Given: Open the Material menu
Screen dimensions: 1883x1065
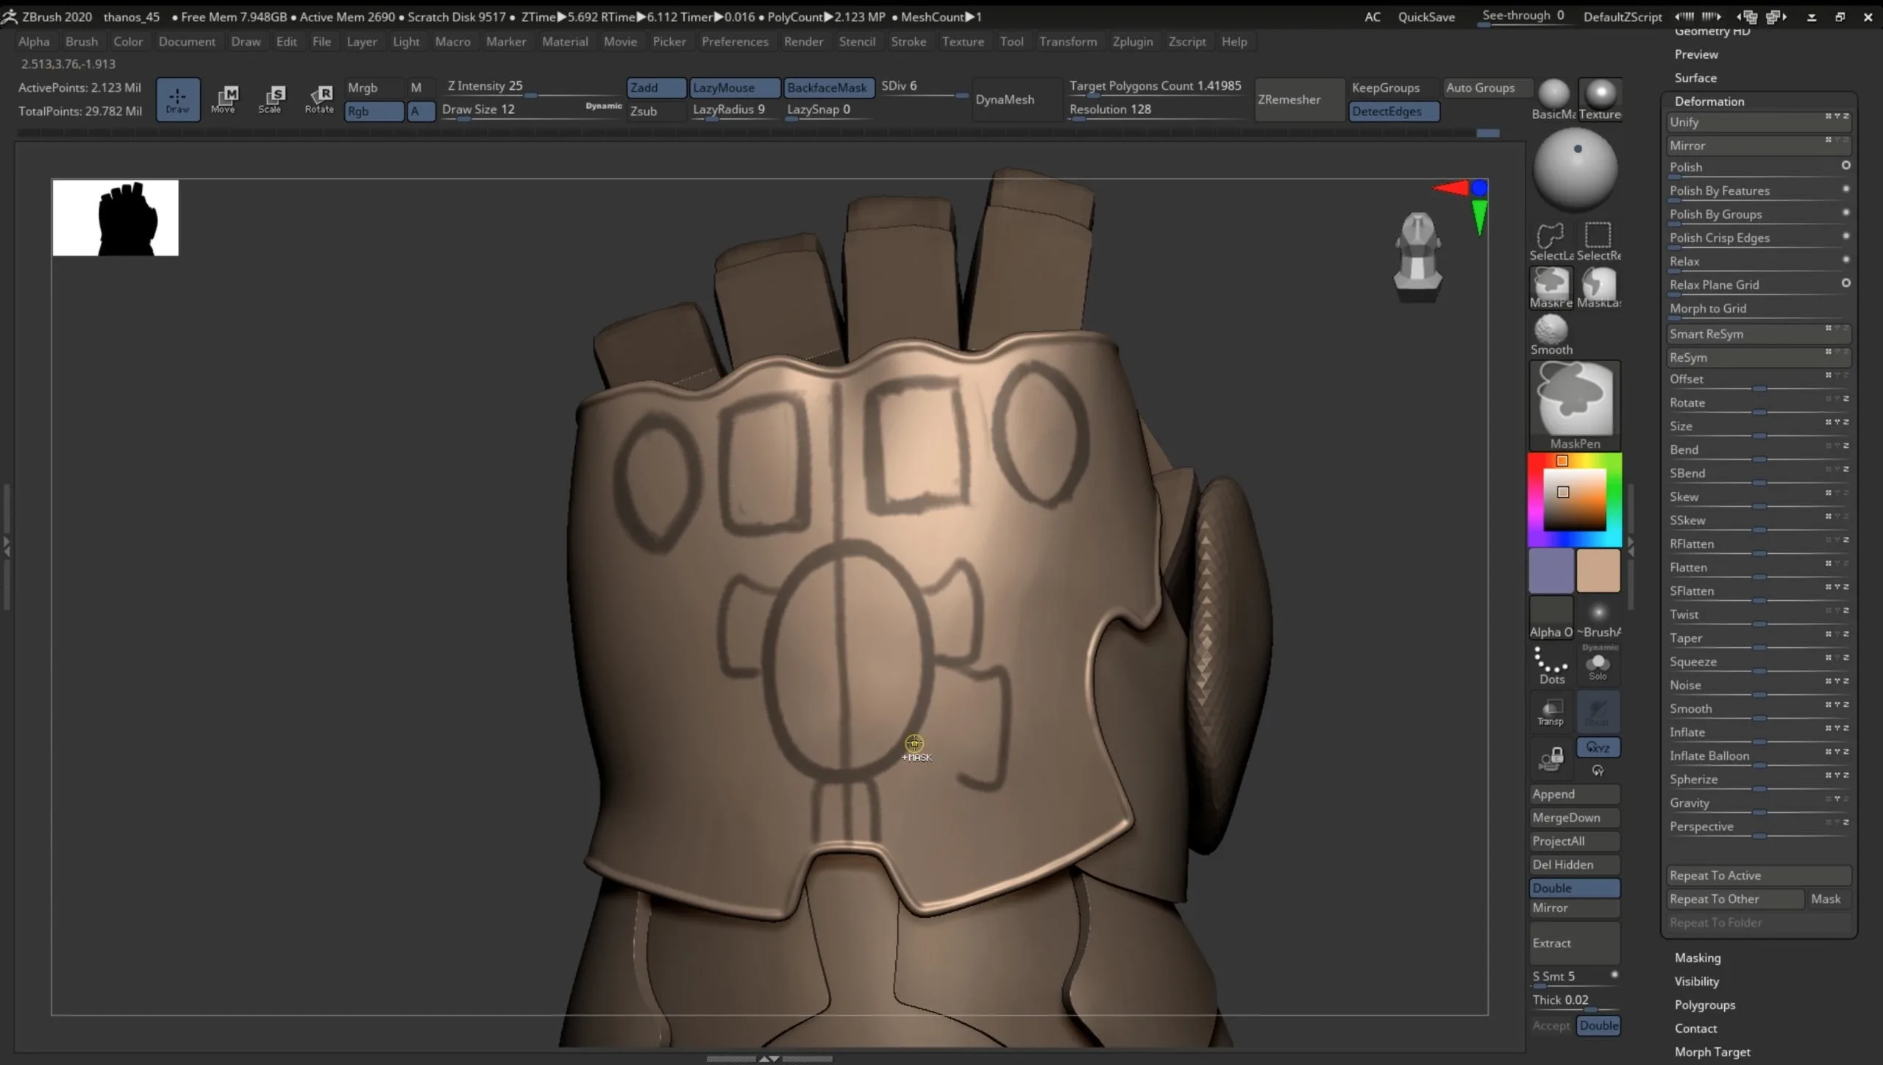Looking at the screenshot, I should (x=564, y=41).
